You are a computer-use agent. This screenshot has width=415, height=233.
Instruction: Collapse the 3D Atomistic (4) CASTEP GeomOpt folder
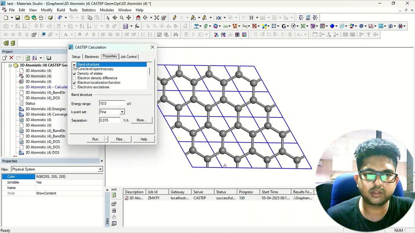coord(10,65)
